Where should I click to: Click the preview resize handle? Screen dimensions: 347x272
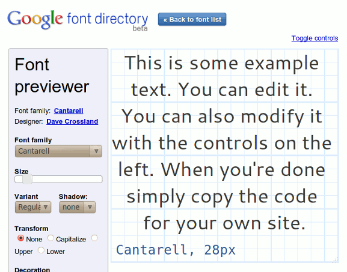click(x=335, y=260)
